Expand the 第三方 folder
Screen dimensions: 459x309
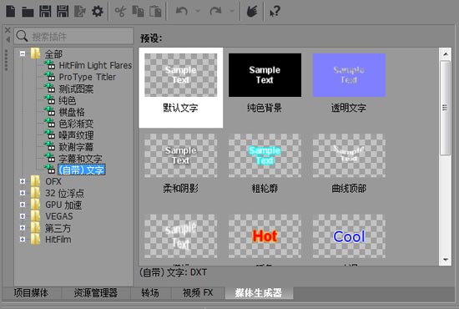pyautogui.click(x=23, y=228)
